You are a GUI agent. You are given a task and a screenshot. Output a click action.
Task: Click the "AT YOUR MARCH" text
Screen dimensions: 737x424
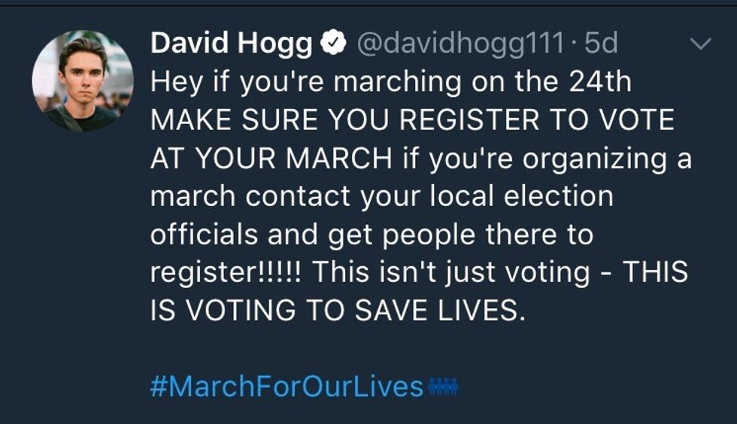point(271,159)
